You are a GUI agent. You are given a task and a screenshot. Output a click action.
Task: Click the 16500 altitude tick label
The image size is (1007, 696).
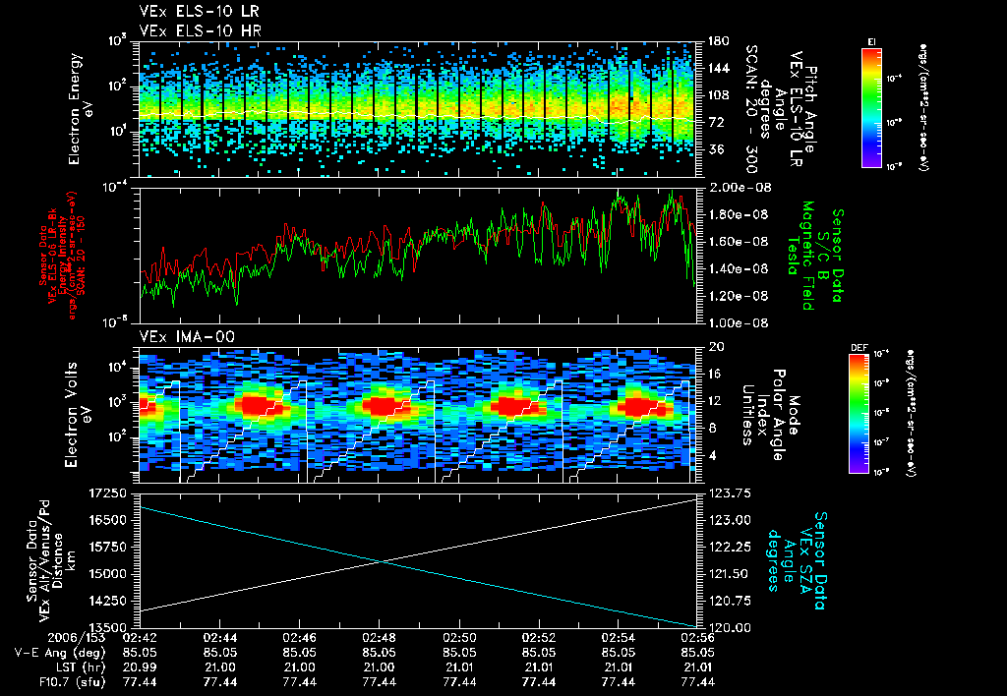[x=108, y=520]
